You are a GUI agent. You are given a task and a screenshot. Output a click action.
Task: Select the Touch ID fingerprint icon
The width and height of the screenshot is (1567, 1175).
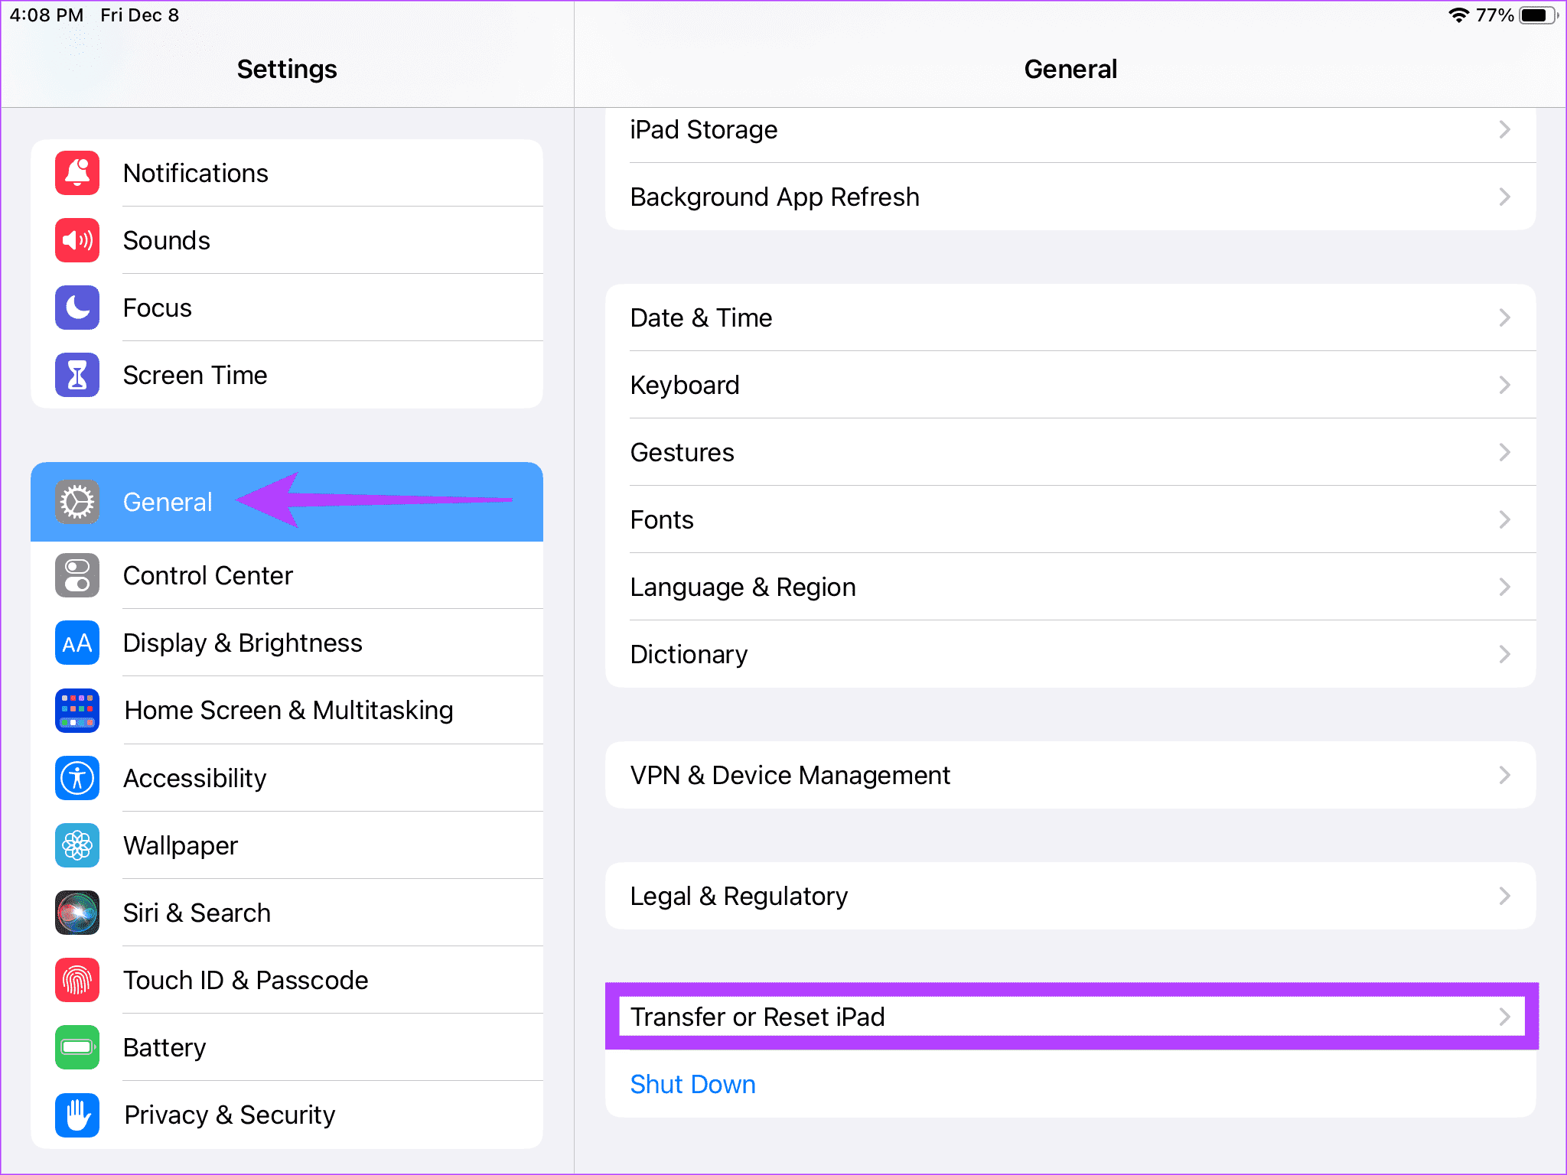coord(77,980)
